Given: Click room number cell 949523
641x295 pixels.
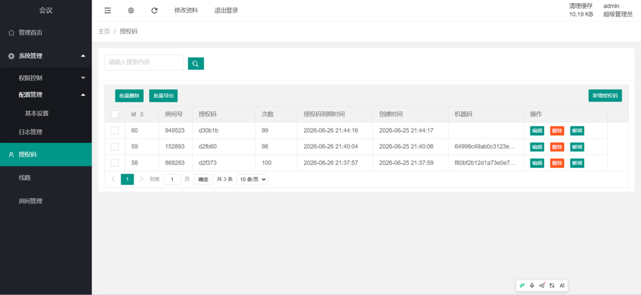Looking at the screenshot, I should pyautogui.click(x=175, y=131).
